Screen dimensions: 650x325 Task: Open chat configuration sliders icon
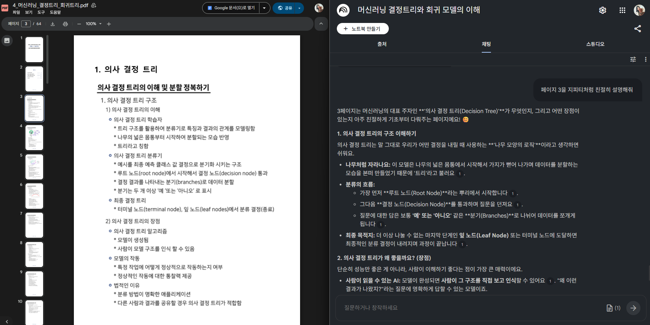pos(633,59)
